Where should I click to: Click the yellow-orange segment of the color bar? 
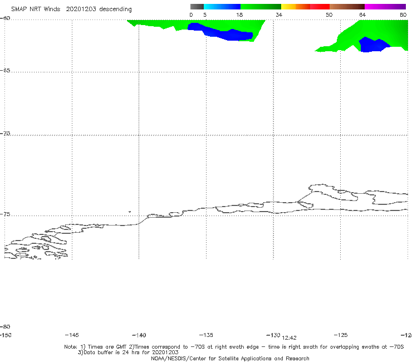pyautogui.click(x=295, y=7)
